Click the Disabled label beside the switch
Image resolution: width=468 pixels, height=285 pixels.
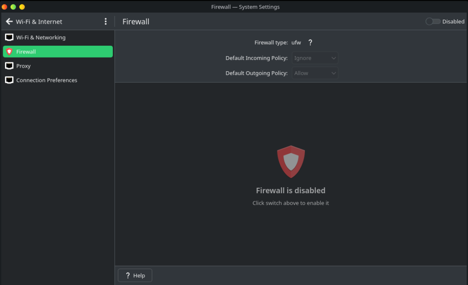[453, 21]
